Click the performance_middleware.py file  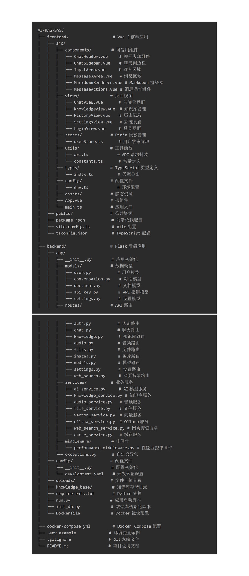coord(104,448)
